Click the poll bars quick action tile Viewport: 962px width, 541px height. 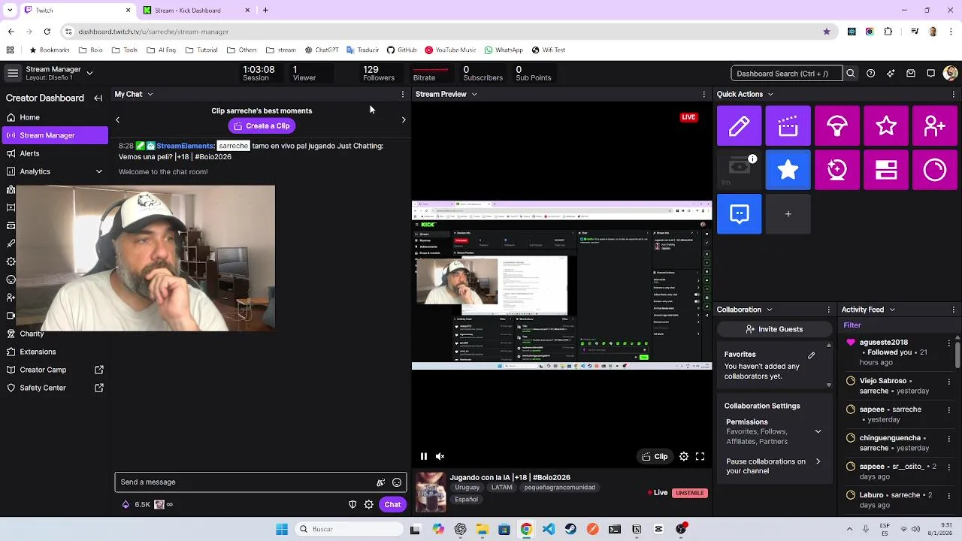coord(886,170)
